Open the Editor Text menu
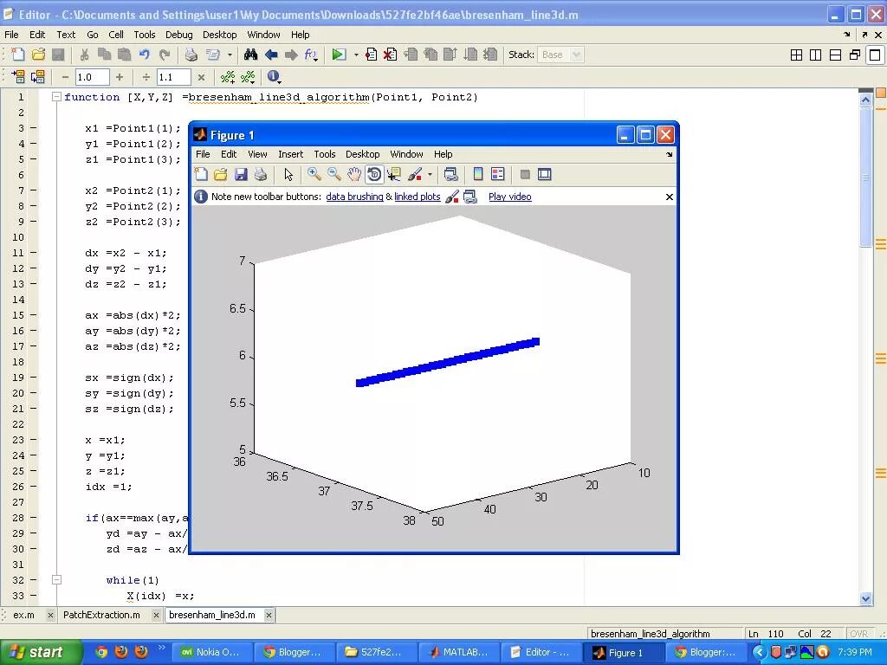The width and height of the screenshot is (887, 665). coord(66,35)
